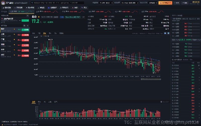
Task: Select the 空气 sub-chart tab
Action: pyautogui.click(x=56, y=102)
